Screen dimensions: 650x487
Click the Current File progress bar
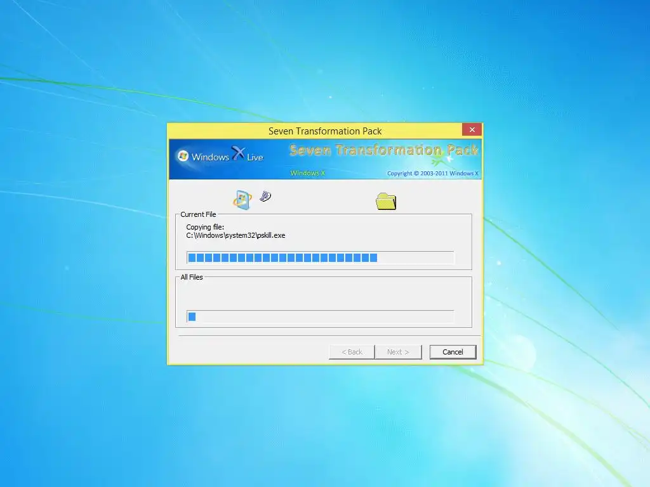click(x=320, y=257)
